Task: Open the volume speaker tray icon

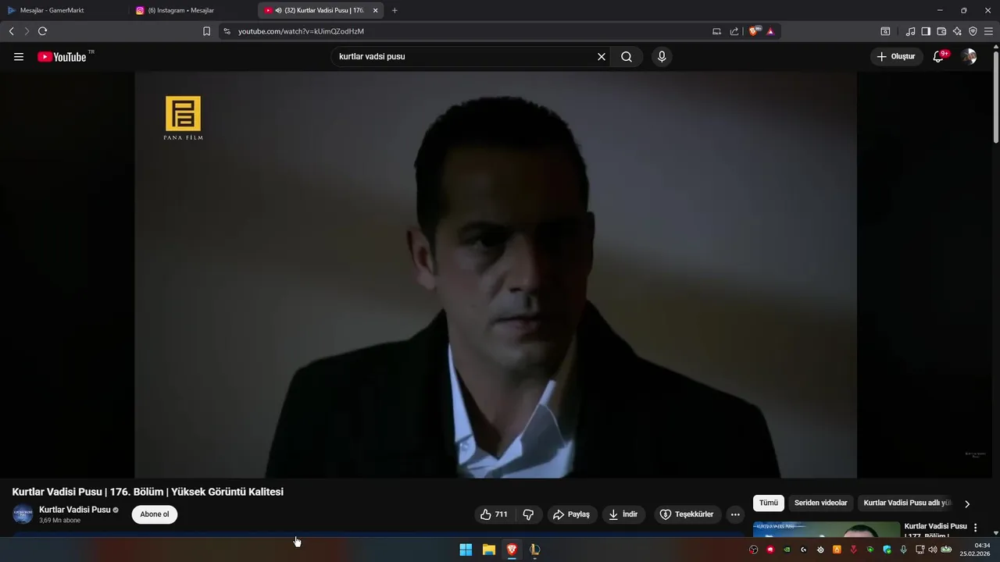Action: click(932, 550)
